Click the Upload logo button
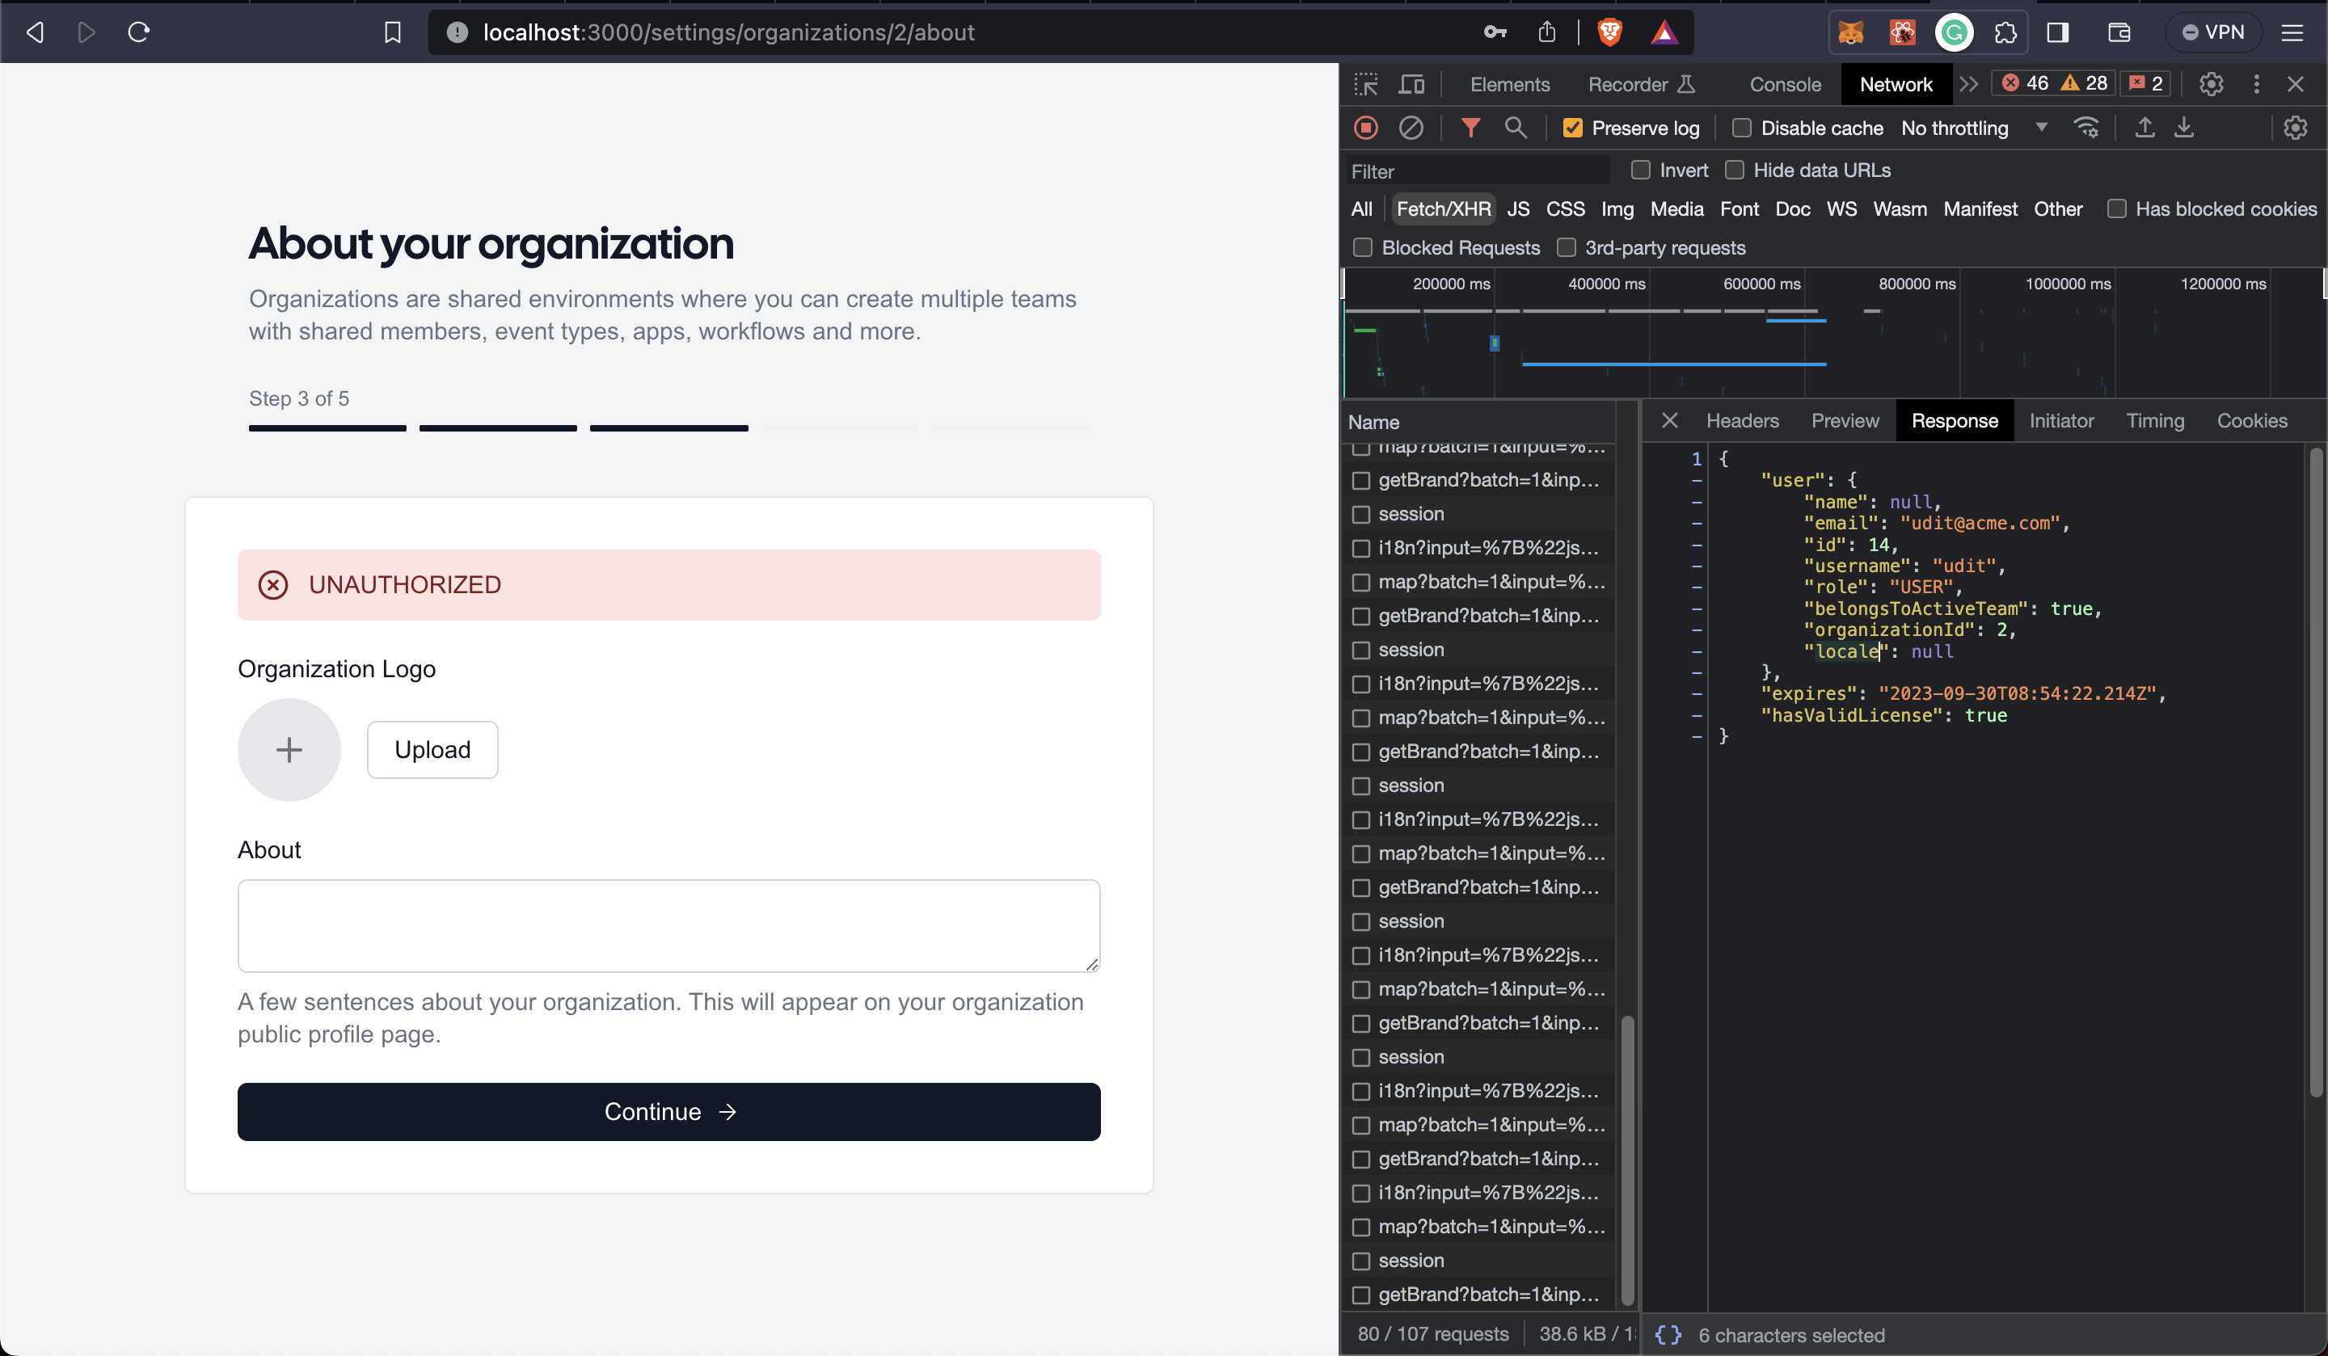 coord(432,749)
